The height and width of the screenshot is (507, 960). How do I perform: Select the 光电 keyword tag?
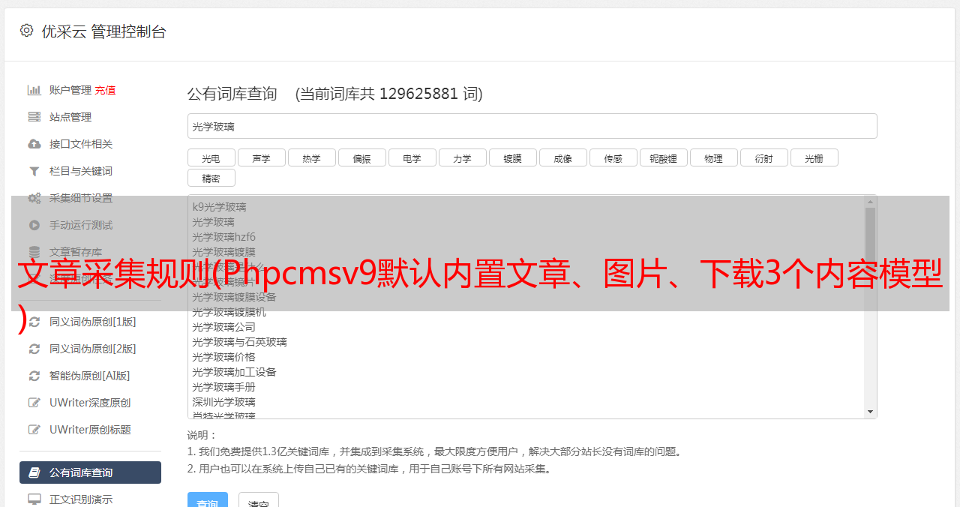click(x=211, y=158)
